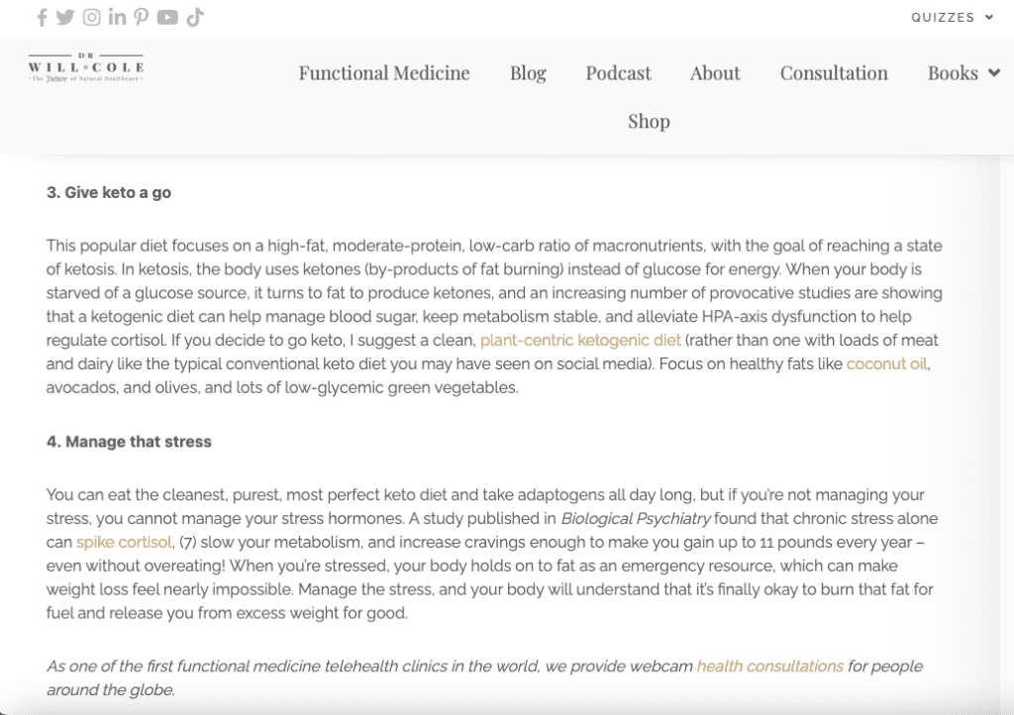Follow the plant-centric ketogenic diet link

580,341
